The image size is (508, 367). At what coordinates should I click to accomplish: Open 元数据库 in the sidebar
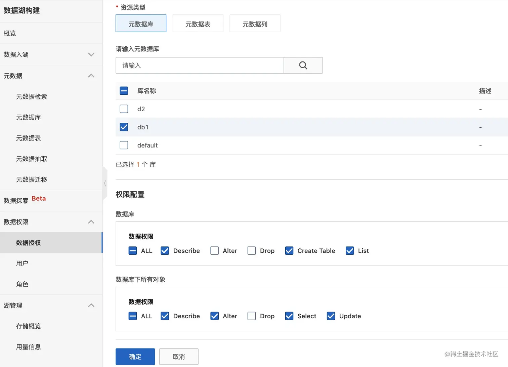point(51,117)
